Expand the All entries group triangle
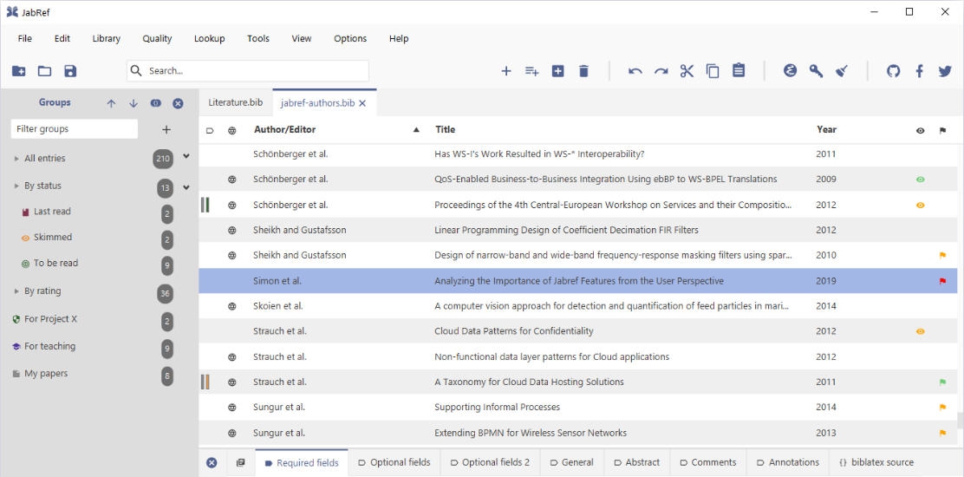964x477 pixels. (x=16, y=159)
